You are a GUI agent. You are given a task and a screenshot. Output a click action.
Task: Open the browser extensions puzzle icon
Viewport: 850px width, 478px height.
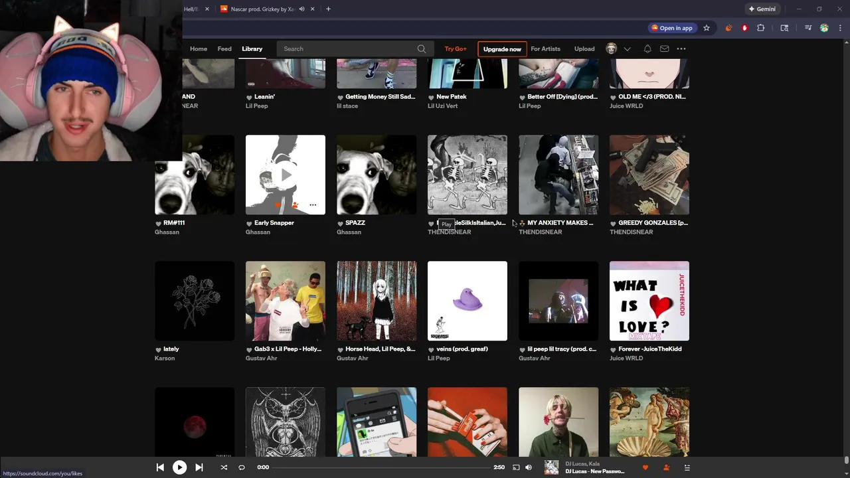[x=761, y=28]
